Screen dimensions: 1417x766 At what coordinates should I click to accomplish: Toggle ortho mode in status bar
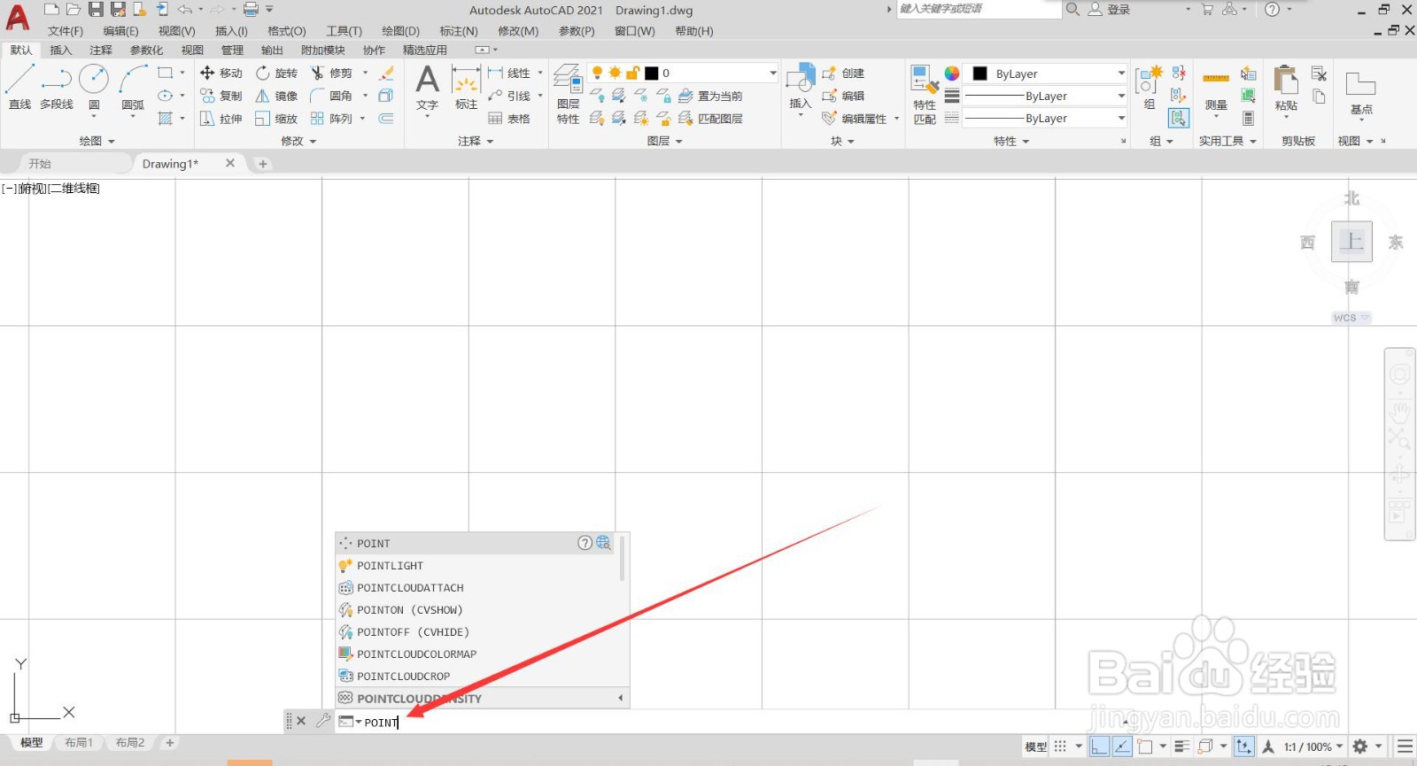point(1099,747)
